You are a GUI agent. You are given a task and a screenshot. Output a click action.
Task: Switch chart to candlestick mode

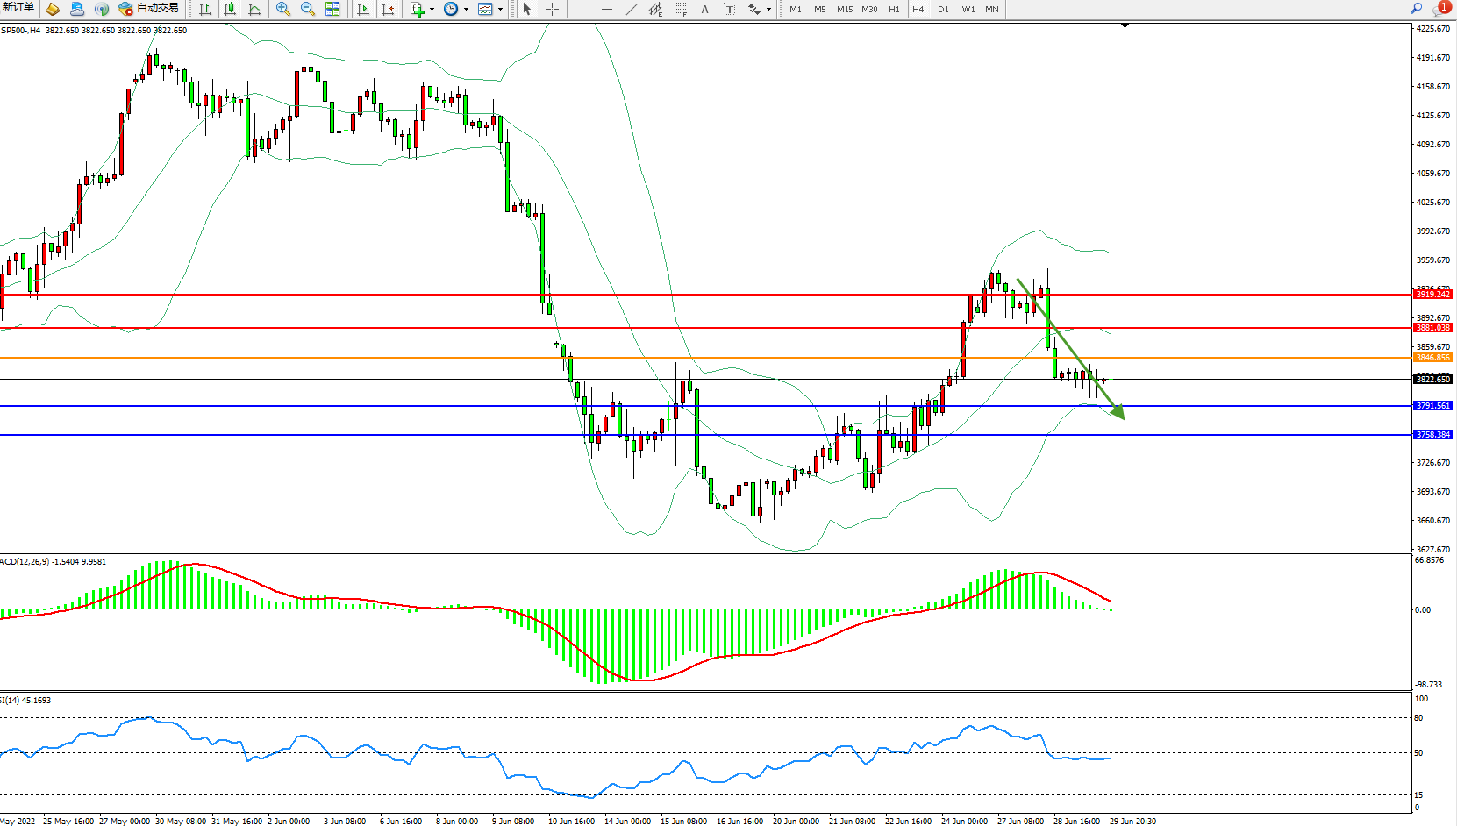230,9
